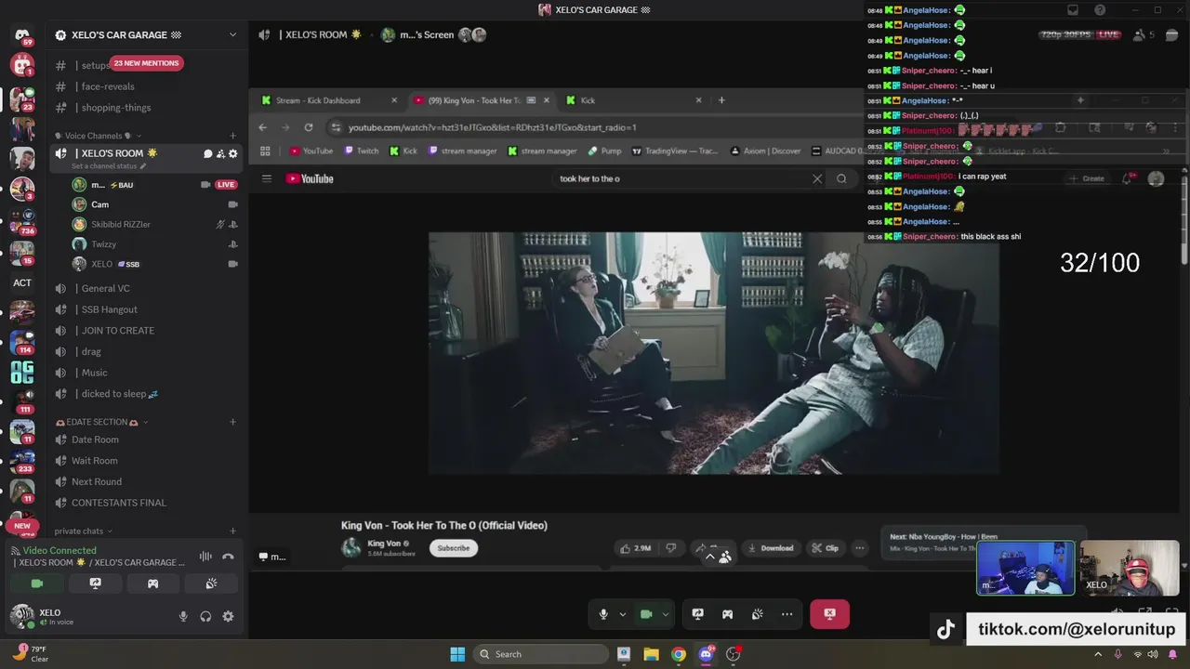View 23 NEW MENTIONS badge

point(146,63)
